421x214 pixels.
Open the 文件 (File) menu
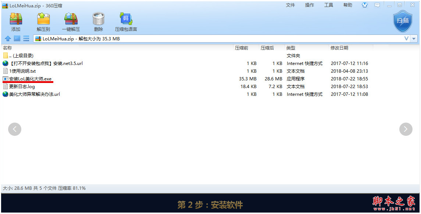point(290,5)
